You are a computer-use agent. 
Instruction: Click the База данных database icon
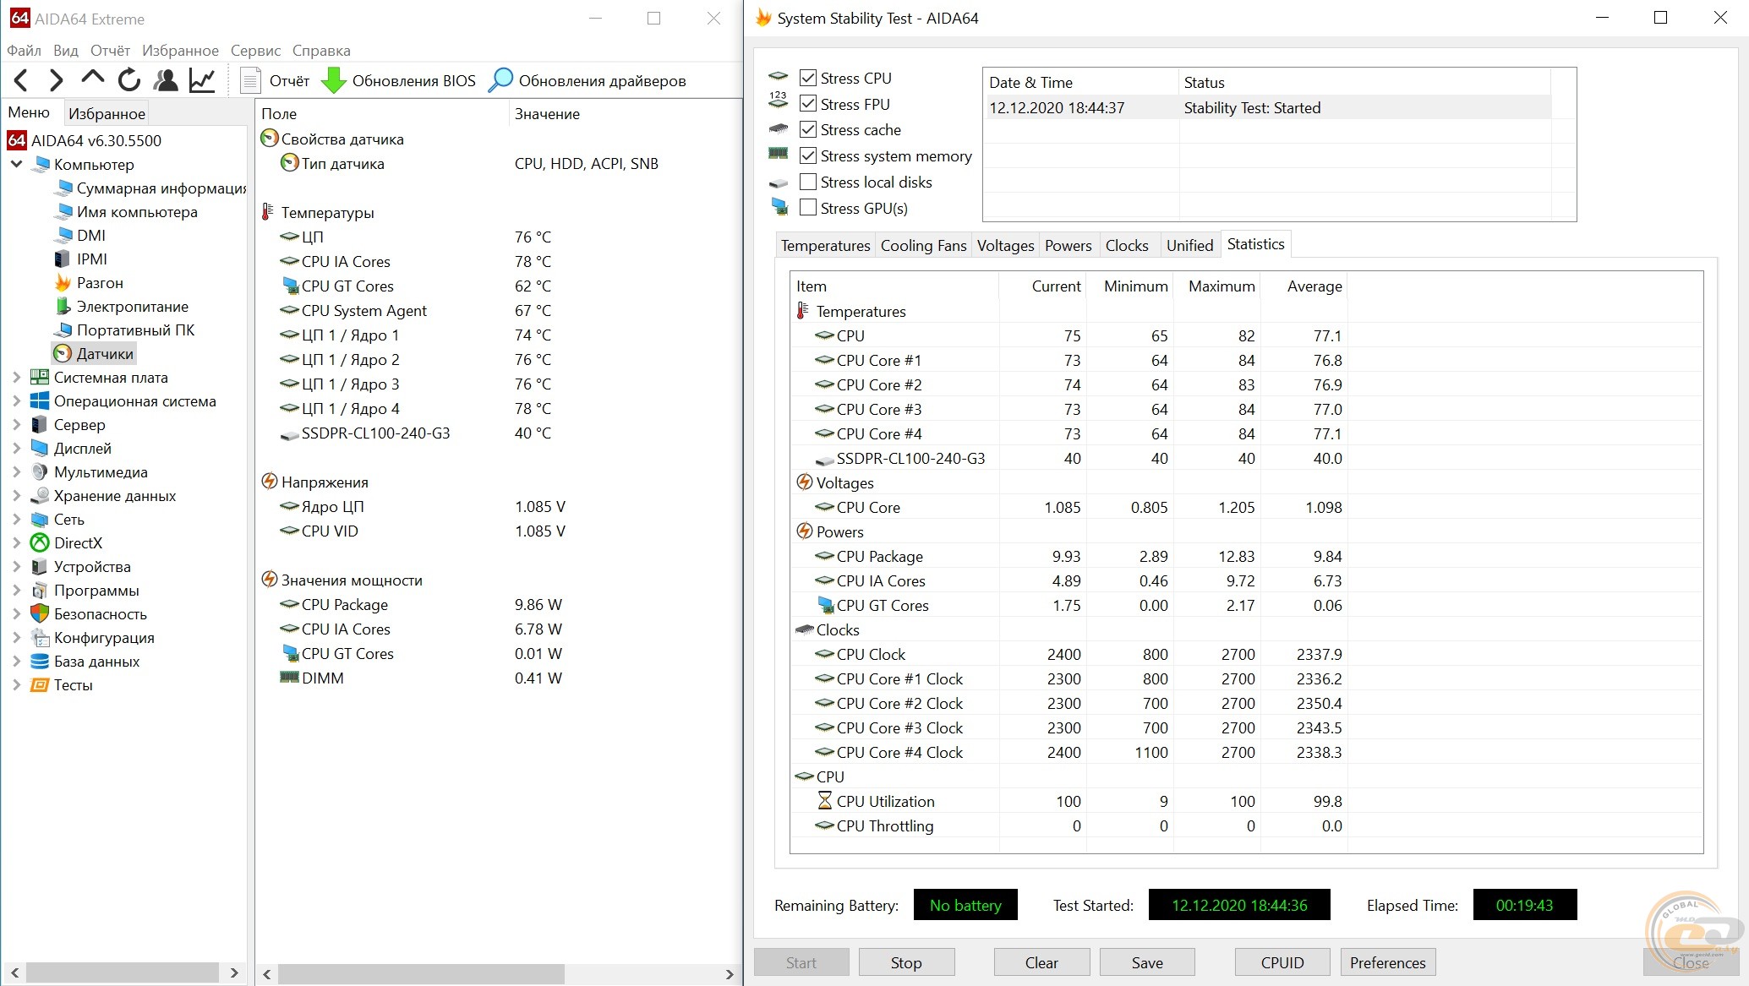(40, 661)
